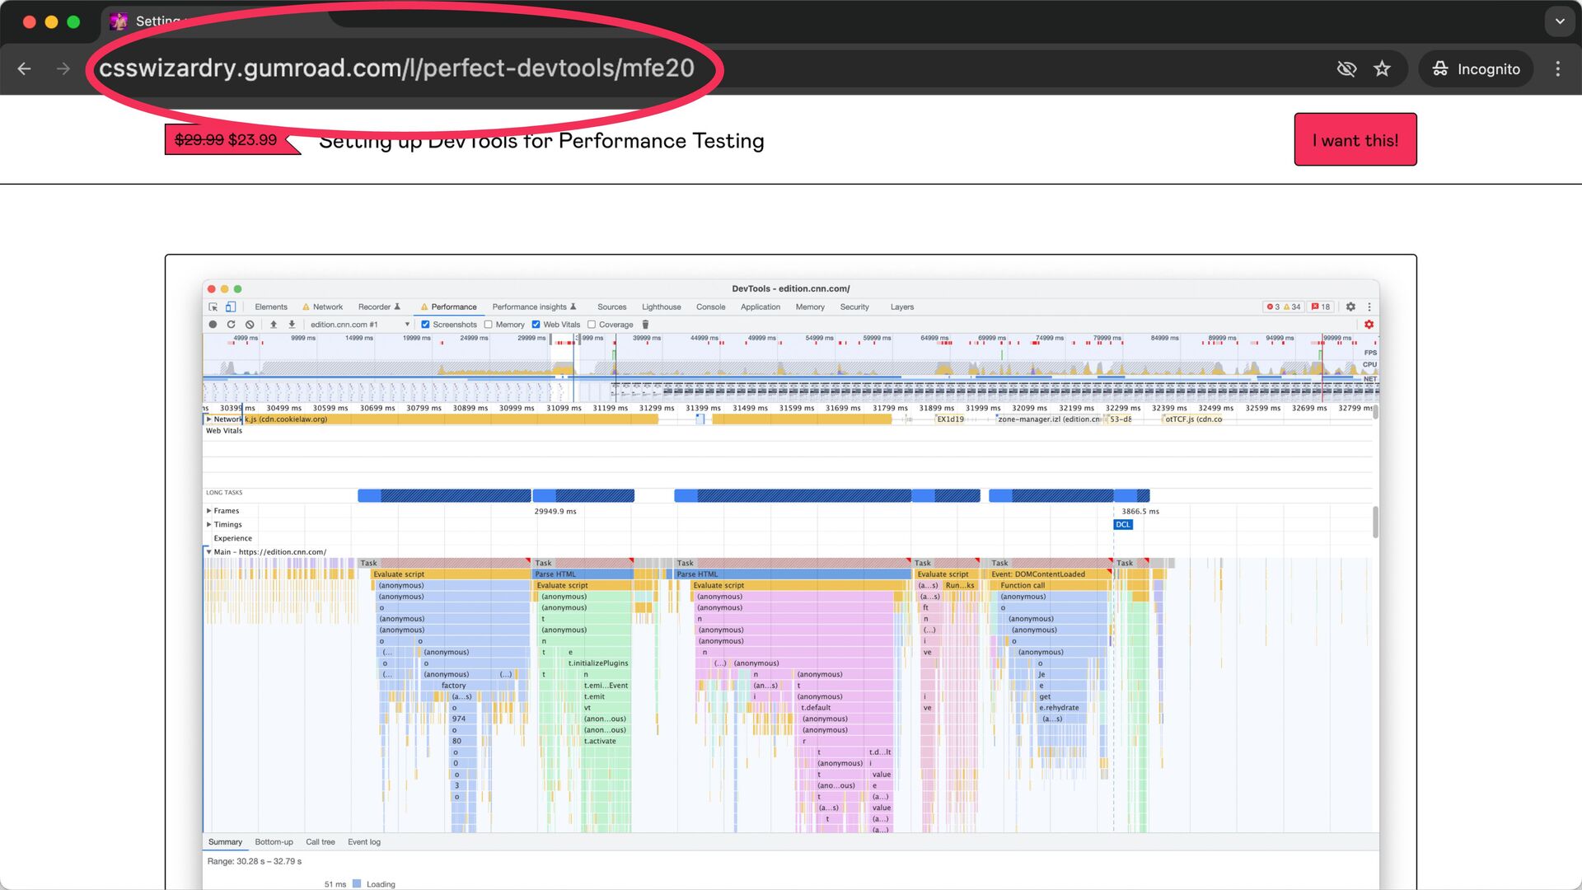Open the Application tab
The image size is (1582, 890).
coord(760,307)
